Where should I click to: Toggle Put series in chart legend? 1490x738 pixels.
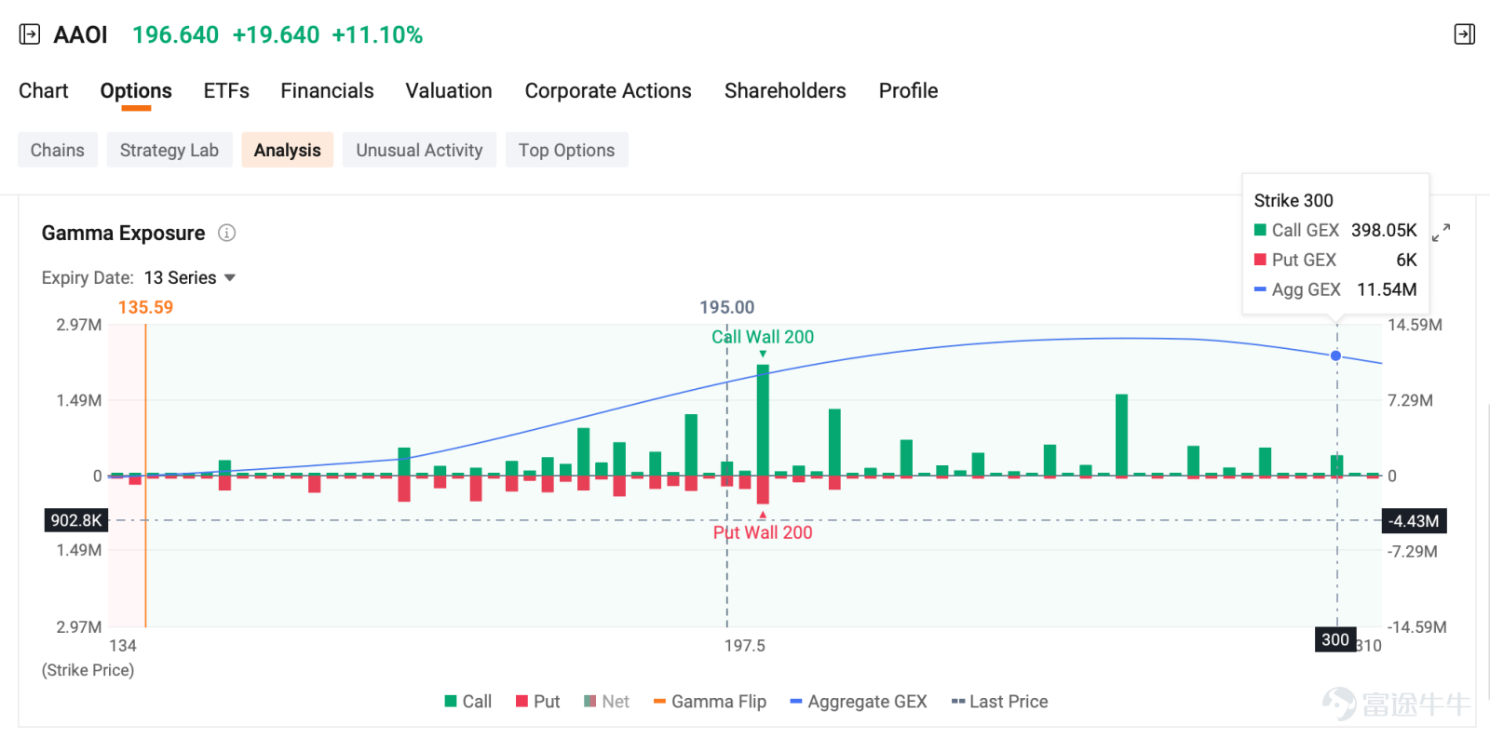(x=537, y=702)
